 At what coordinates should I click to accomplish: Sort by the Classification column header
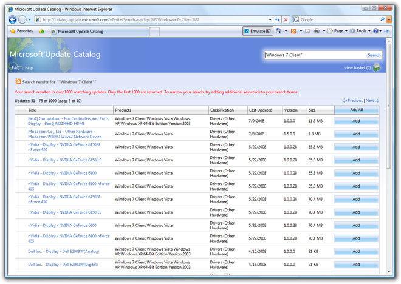(222, 110)
